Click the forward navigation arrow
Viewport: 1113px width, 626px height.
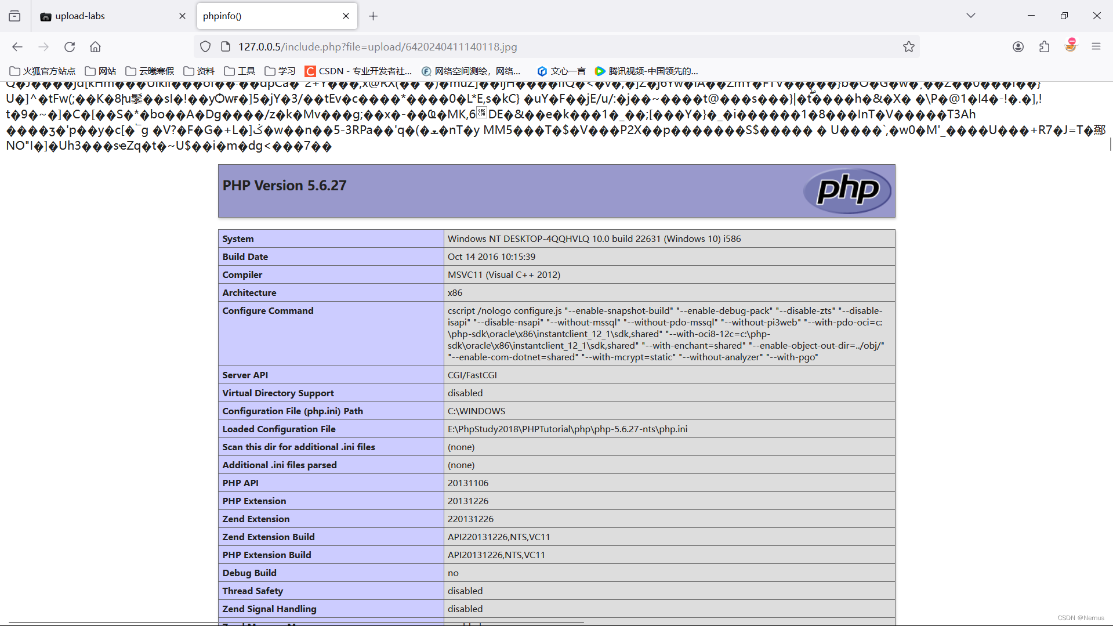43,47
